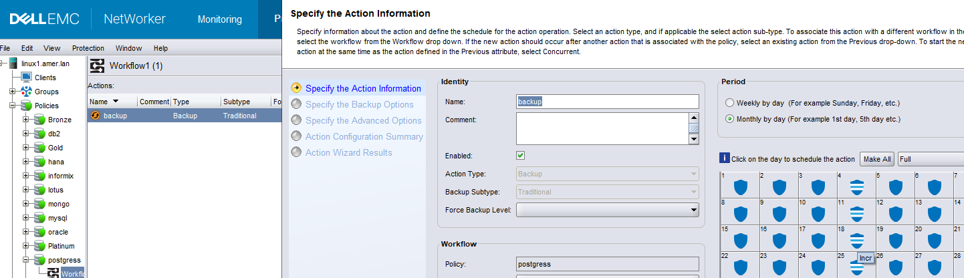Viewport: 964px width, 278px height.
Task: Toggle the Enabled checkbox
Action: (x=521, y=156)
